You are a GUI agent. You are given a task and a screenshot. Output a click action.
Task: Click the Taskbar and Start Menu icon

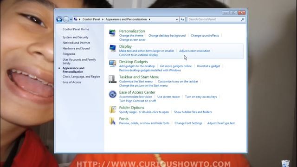(112, 79)
